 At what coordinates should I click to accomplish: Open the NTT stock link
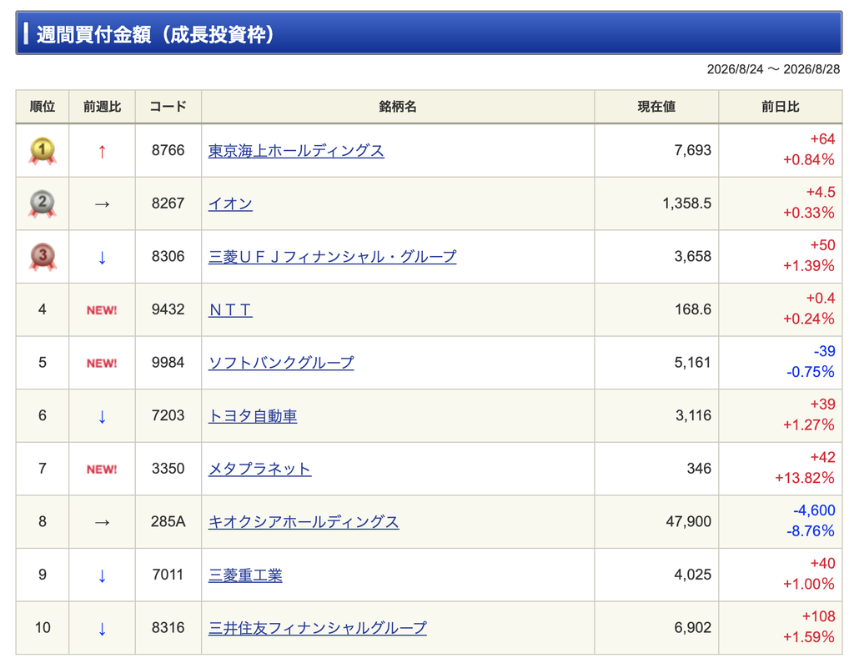pos(230,309)
